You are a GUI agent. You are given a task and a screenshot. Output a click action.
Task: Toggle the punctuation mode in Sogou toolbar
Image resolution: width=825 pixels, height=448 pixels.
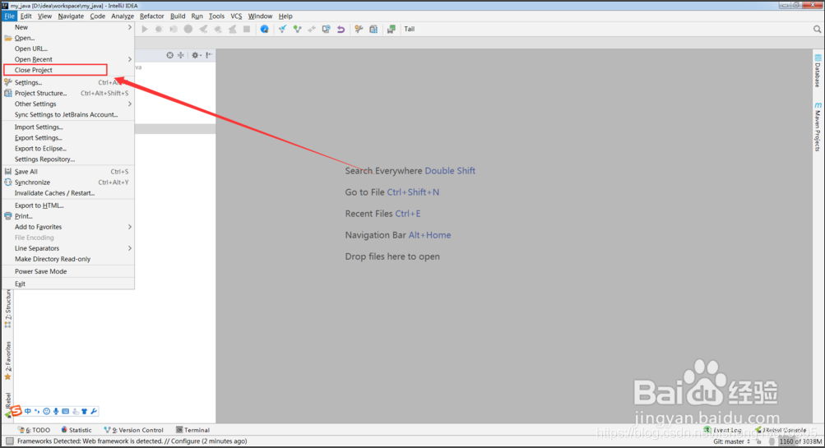point(37,411)
